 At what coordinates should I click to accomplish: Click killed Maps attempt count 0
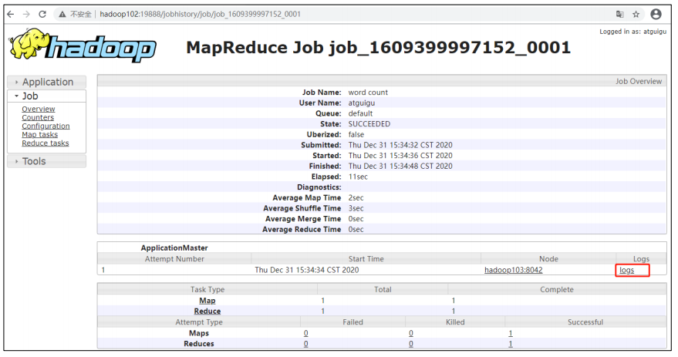point(411,333)
